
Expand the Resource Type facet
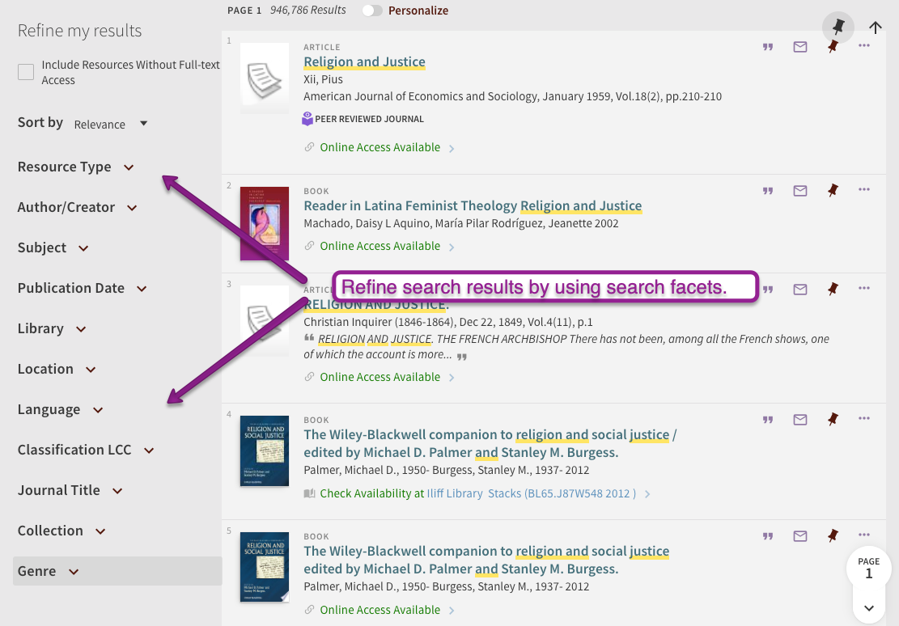(75, 167)
